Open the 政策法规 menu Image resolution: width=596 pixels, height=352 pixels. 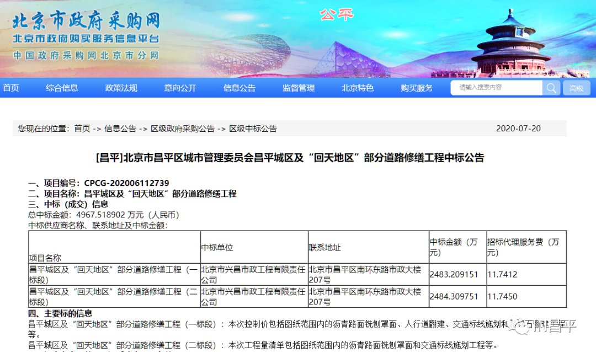click(121, 88)
